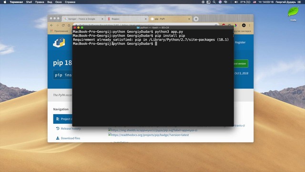The height and width of the screenshot is (172, 305).
Task: Open Notification Center list icon
Action: click(299, 2)
